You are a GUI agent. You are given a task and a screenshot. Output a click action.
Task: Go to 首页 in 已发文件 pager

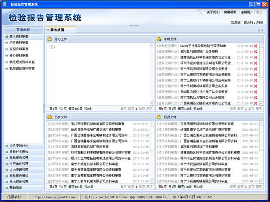click(x=123, y=186)
